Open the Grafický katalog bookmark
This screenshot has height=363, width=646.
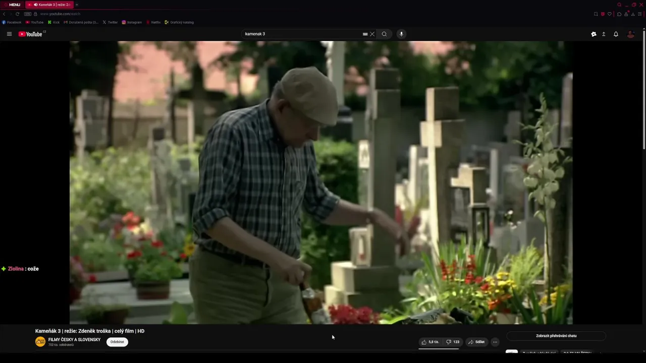pos(179,22)
